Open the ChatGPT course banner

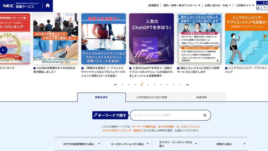[x=151, y=39]
